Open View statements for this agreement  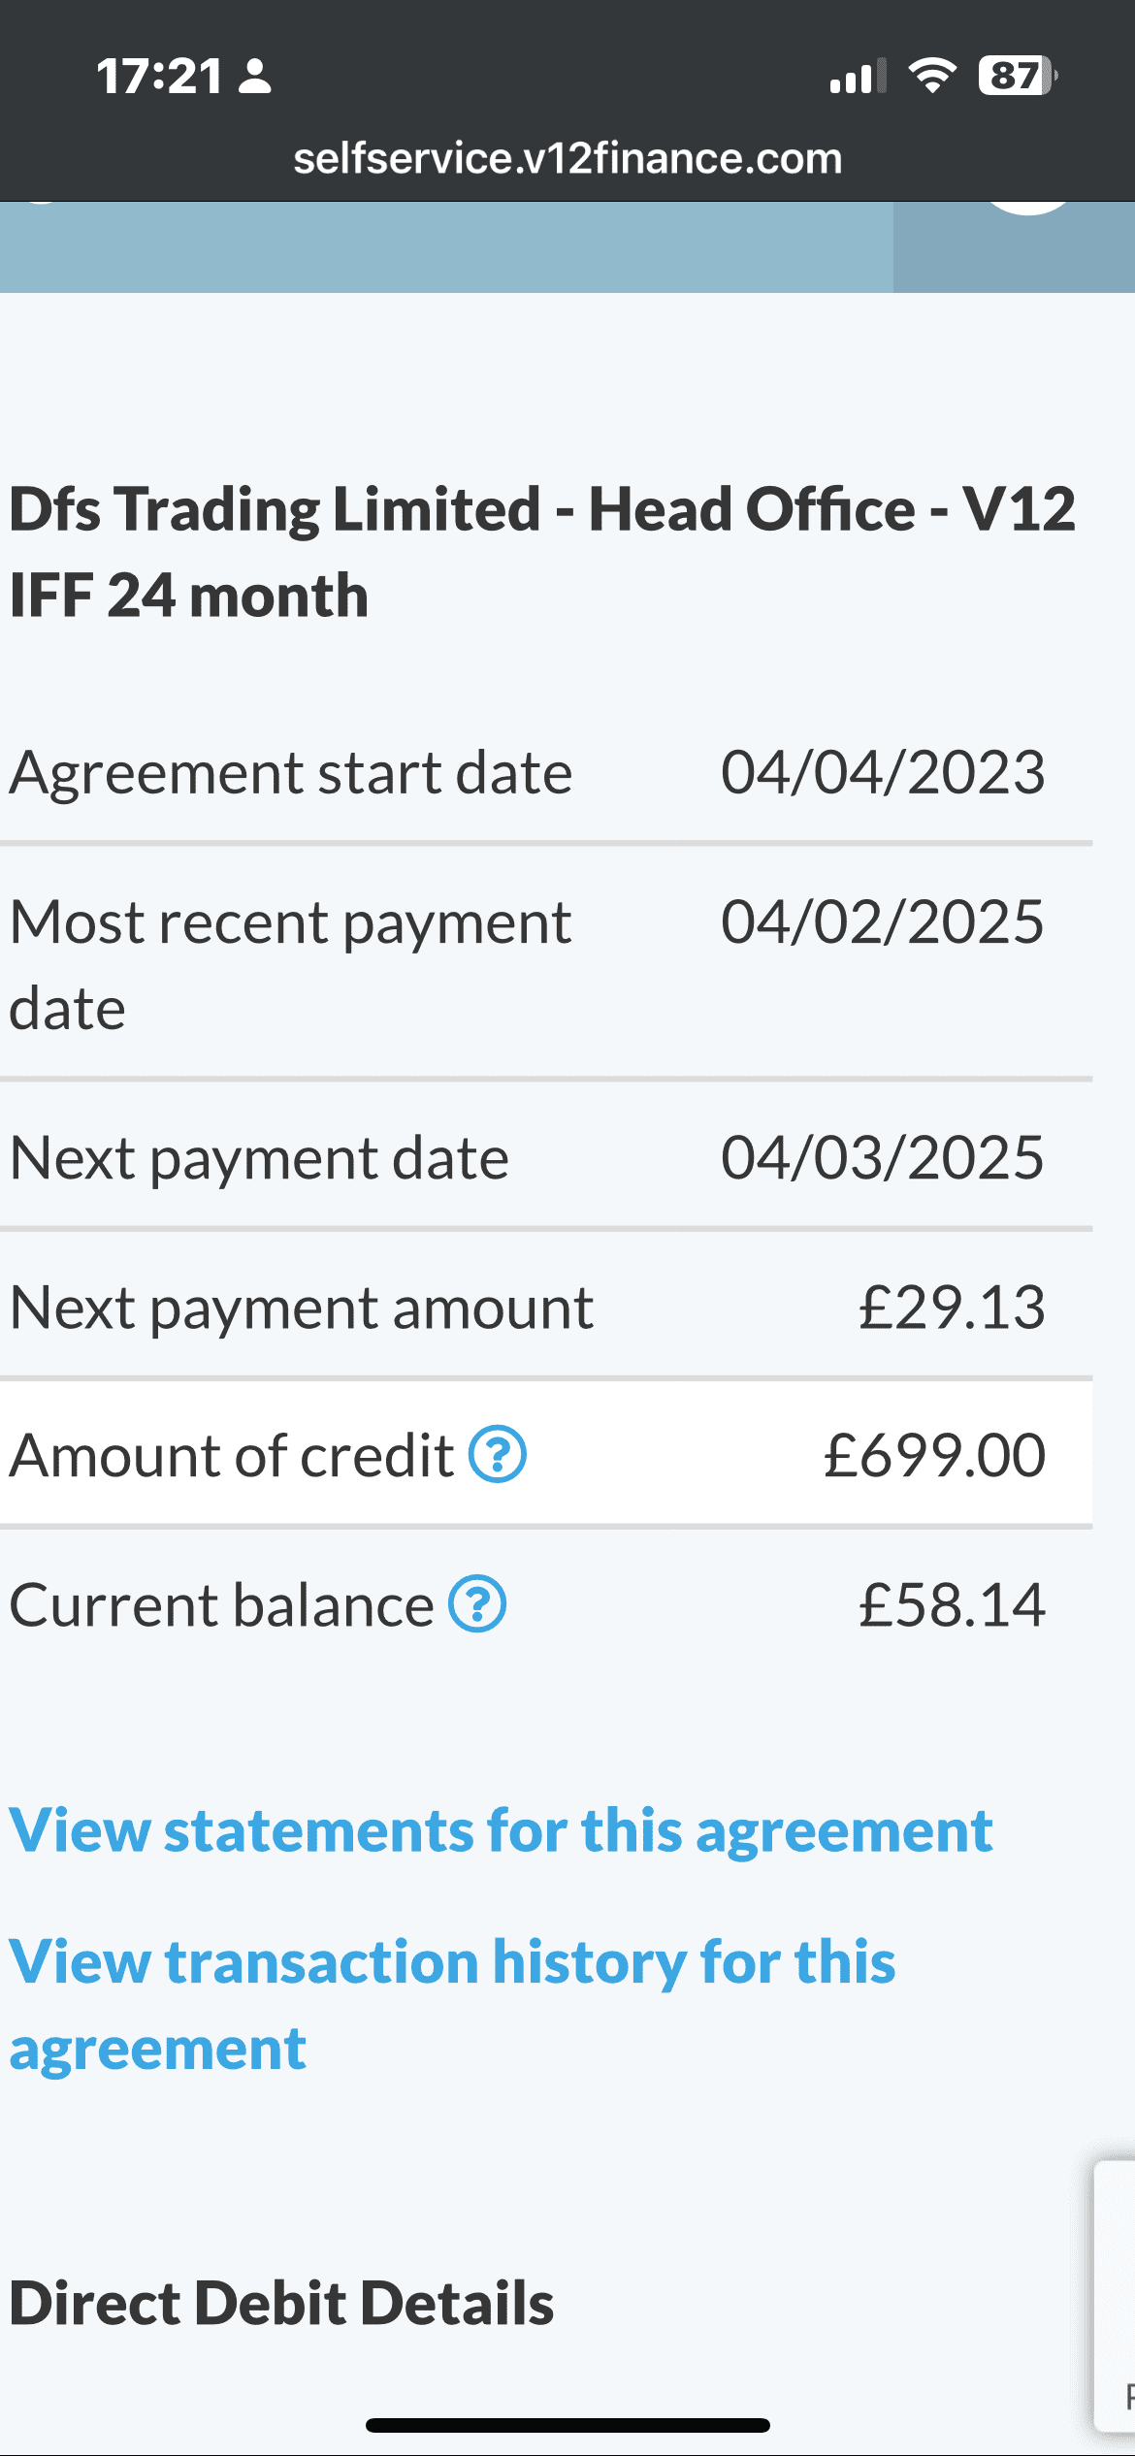502,1830
